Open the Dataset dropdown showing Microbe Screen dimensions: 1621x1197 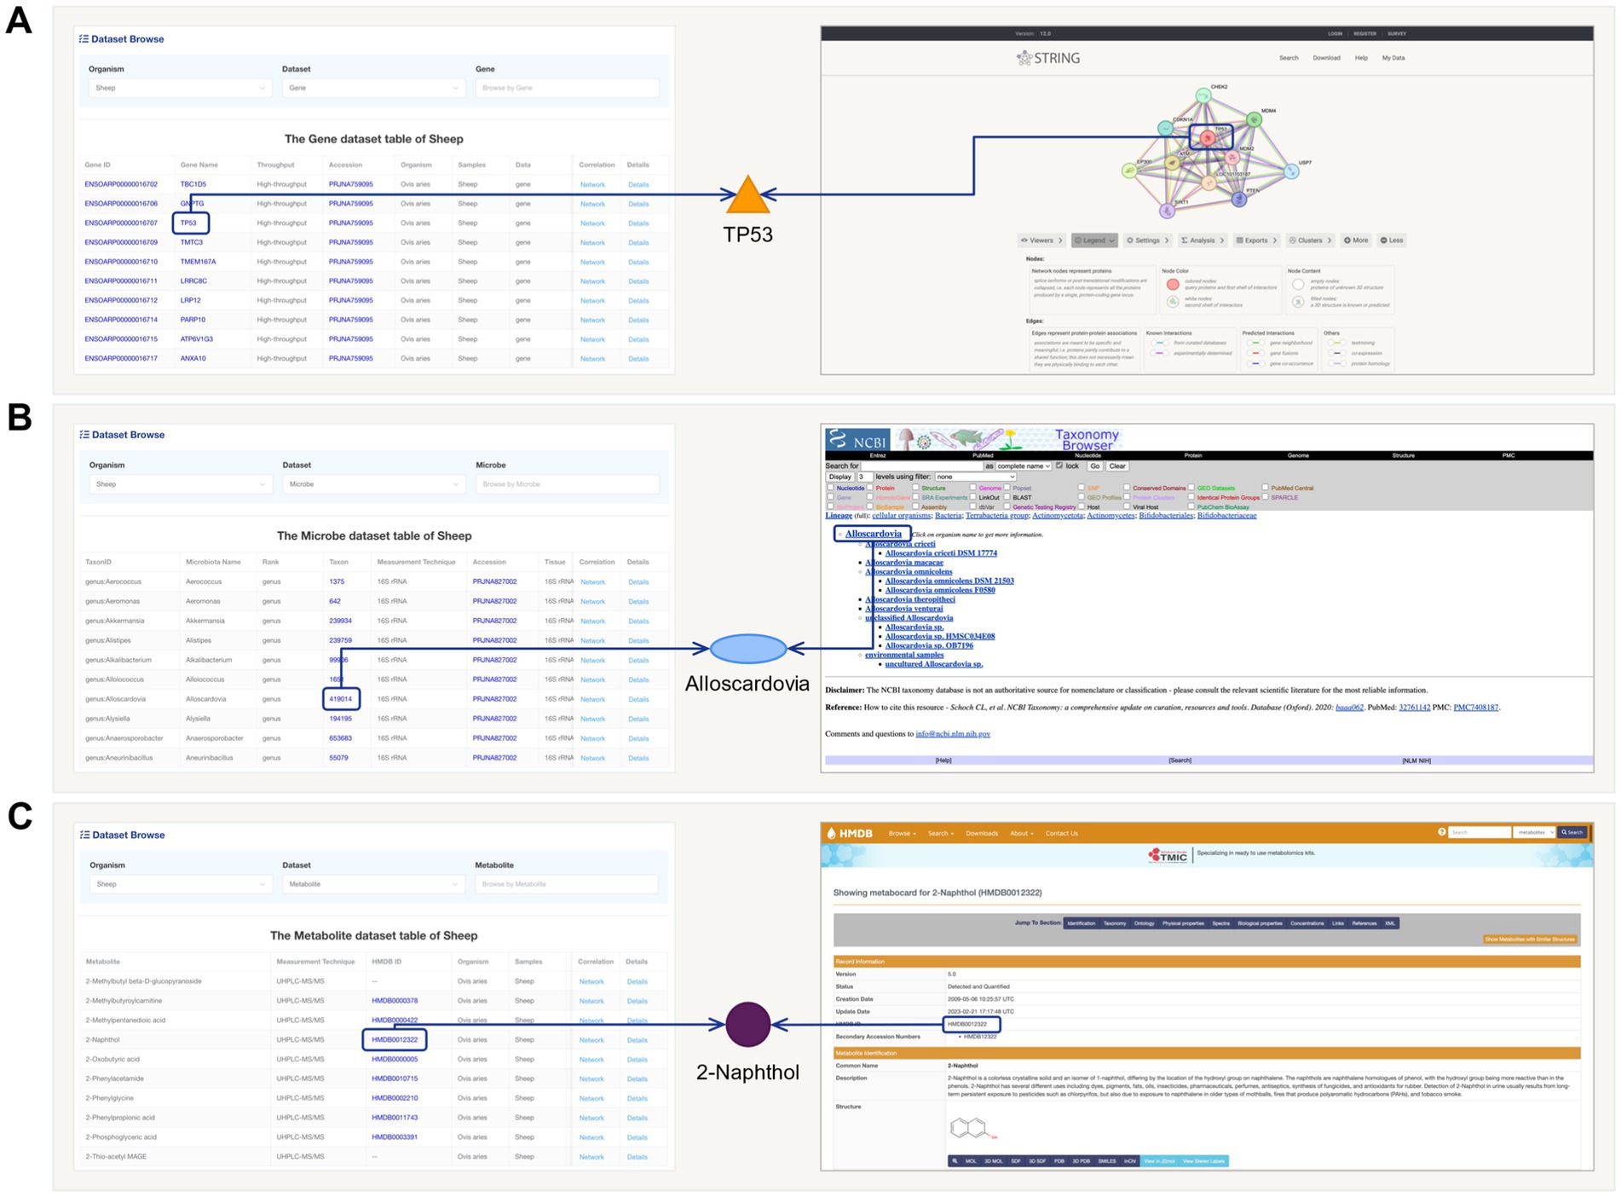[373, 484]
